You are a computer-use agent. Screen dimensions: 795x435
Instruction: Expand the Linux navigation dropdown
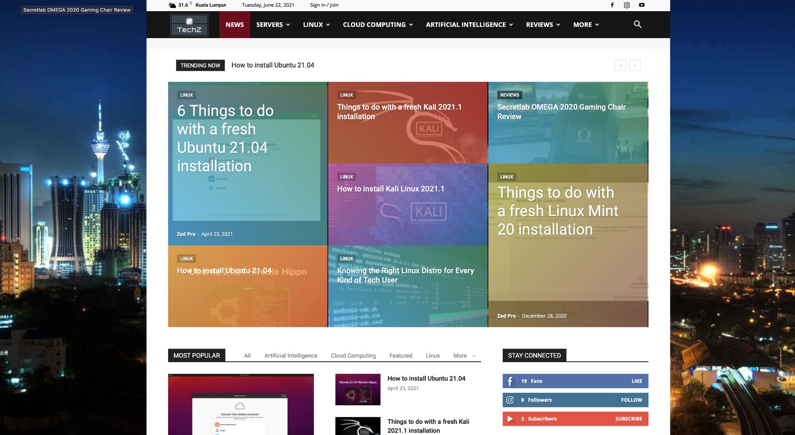coord(316,25)
